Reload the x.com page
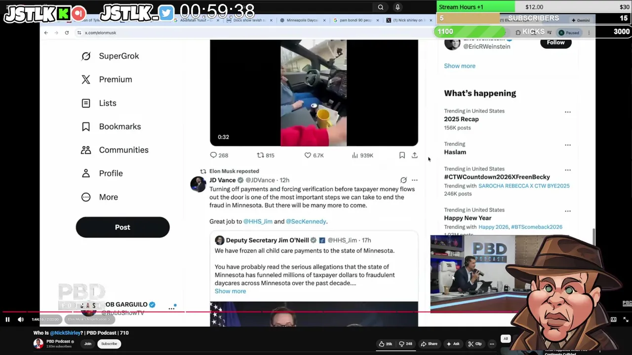Screen dimensions: 632x355 coord(67,33)
